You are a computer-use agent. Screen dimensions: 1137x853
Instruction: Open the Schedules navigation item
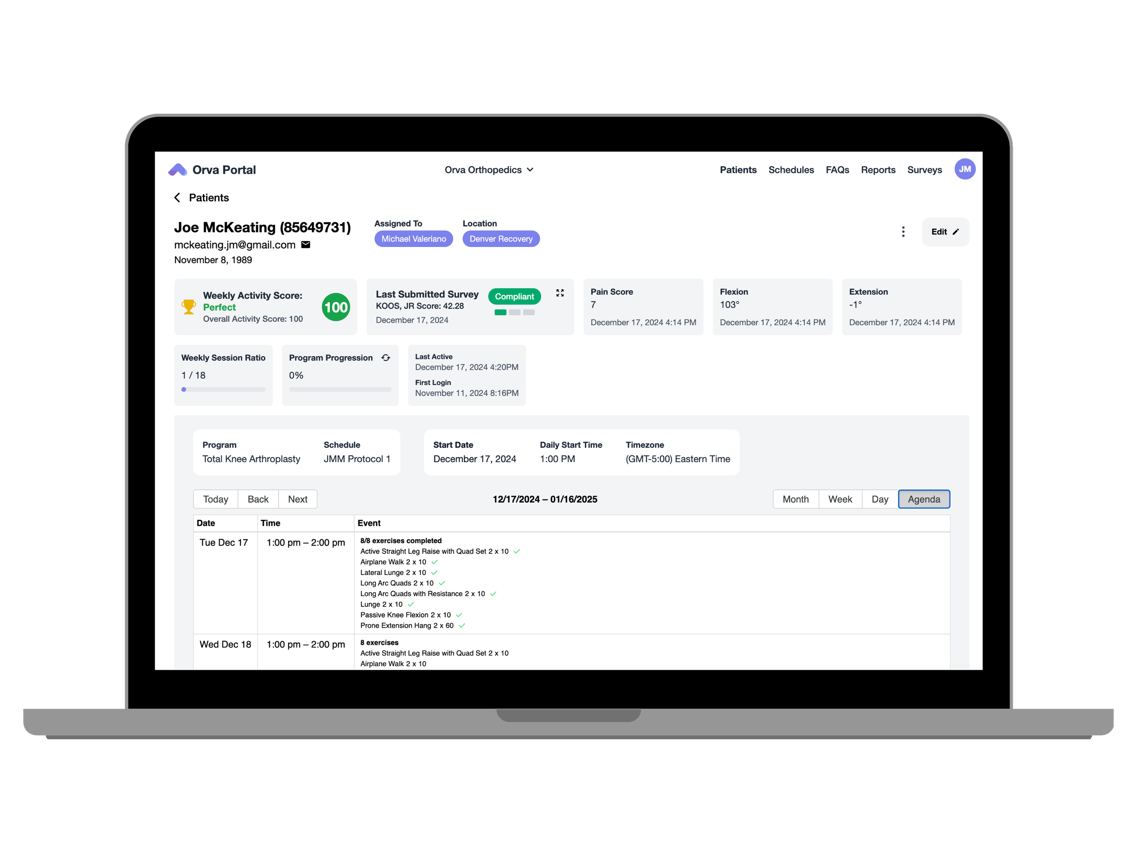pyautogui.click(x=790, y=170)
